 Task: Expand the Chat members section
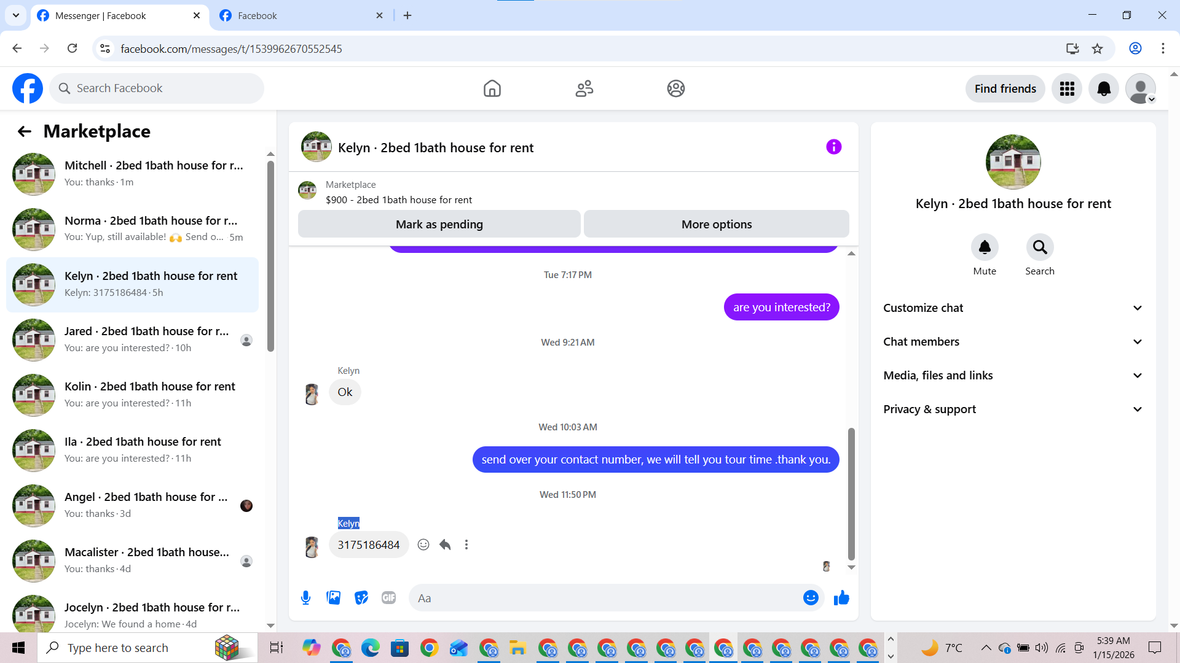(1013, 342)
